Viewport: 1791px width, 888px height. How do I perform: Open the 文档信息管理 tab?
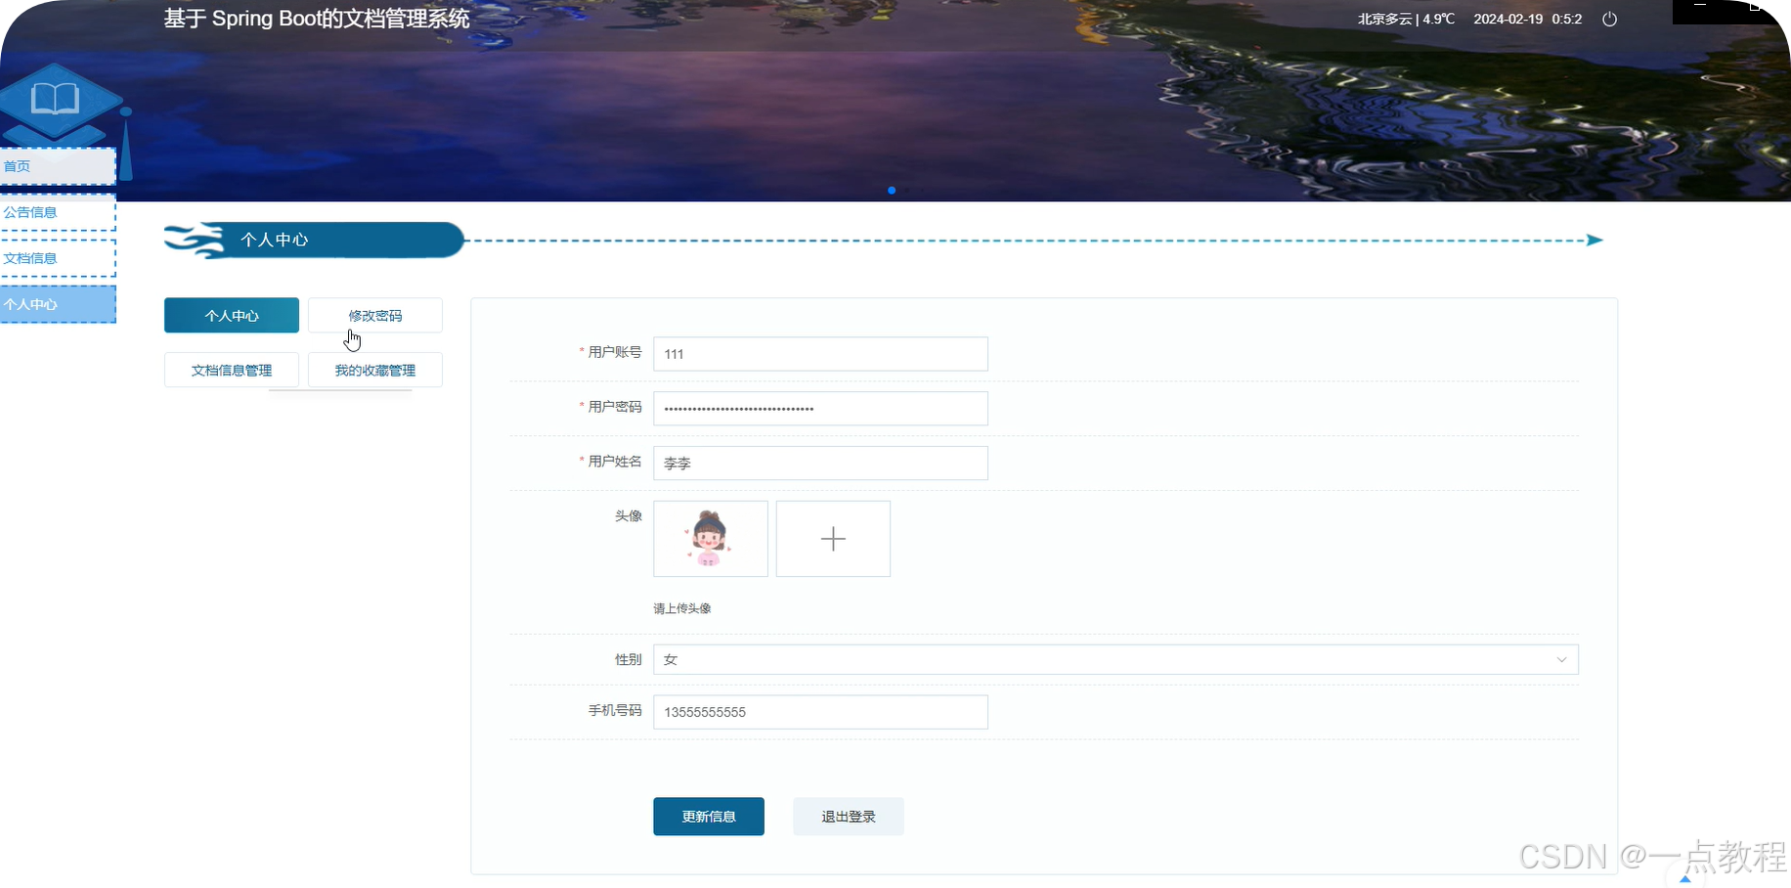click(231, 370)
